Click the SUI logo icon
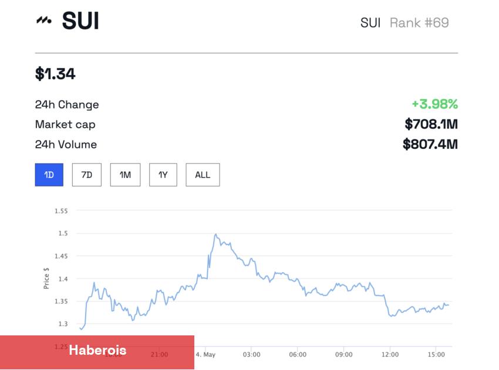499x370 pixels. pyautogui.click(x=43, y=21)
